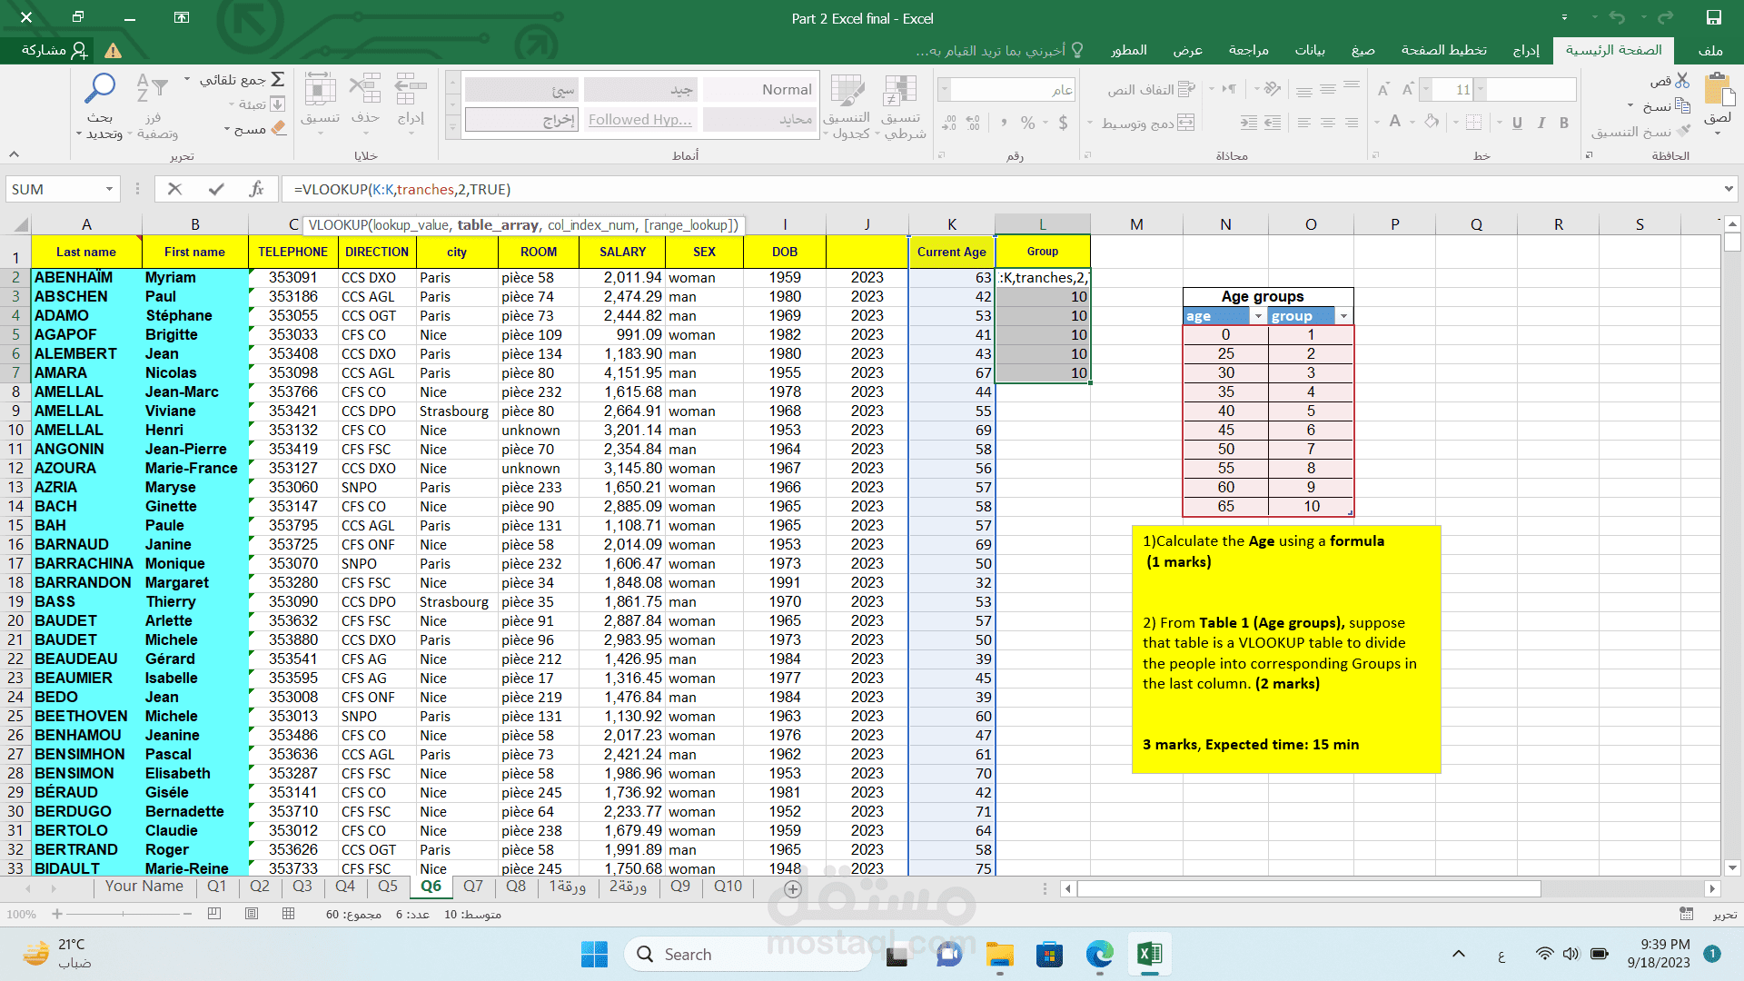The width and height of the screenshot is (1744, 981).
Task: Open Find and Select magnifier icon
Action: (100, 88)
